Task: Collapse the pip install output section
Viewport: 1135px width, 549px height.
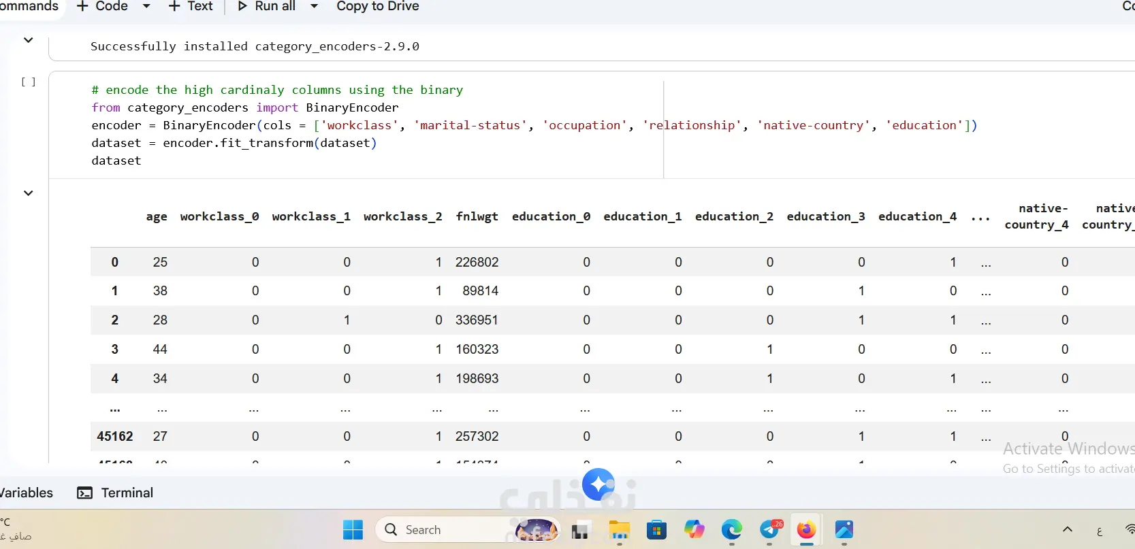Action: coord(28,40)
